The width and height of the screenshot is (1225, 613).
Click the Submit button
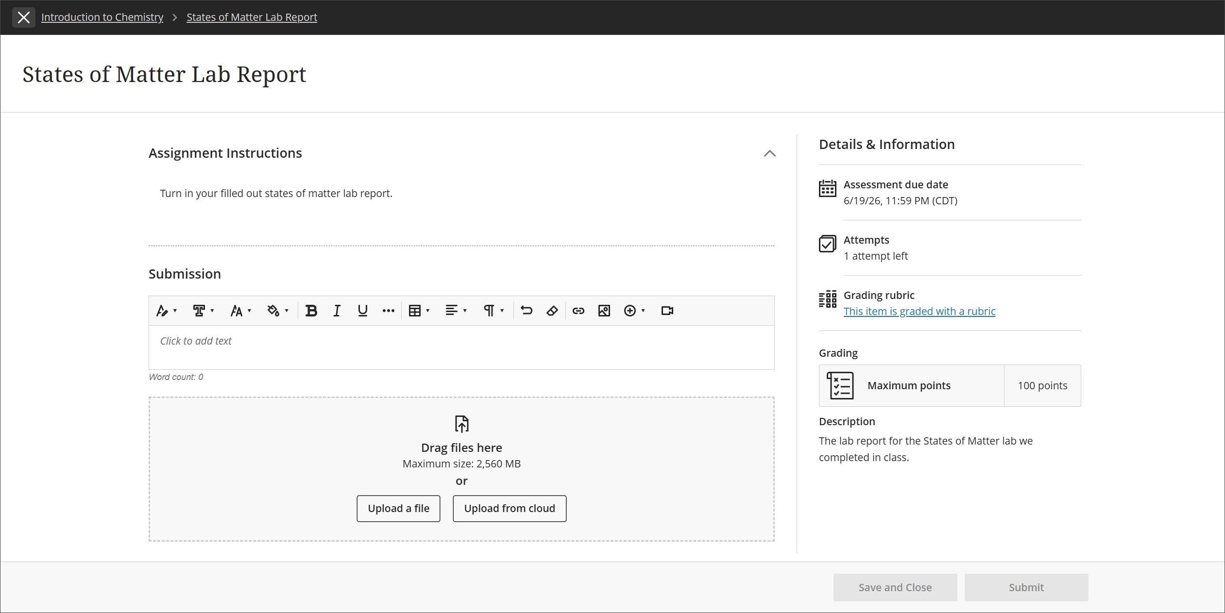(x=1026, y=587)
